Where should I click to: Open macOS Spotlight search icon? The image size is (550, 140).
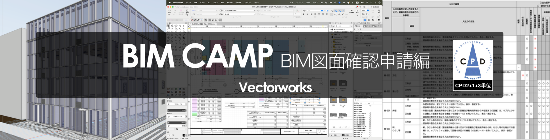371,3
